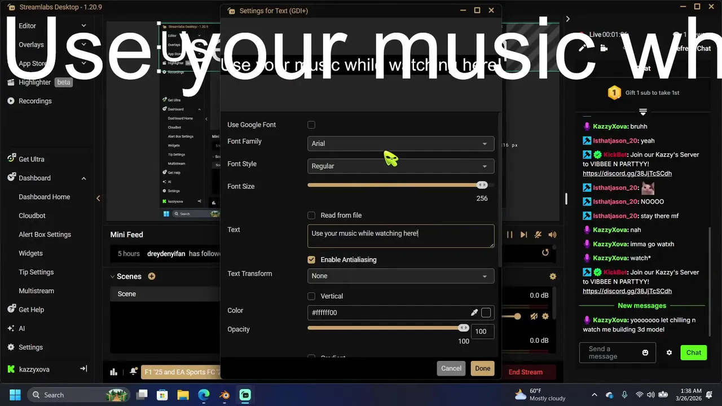Open Cloudbot in the sidebar
This screenshot has width=722, height=406.
click(32, 215)
